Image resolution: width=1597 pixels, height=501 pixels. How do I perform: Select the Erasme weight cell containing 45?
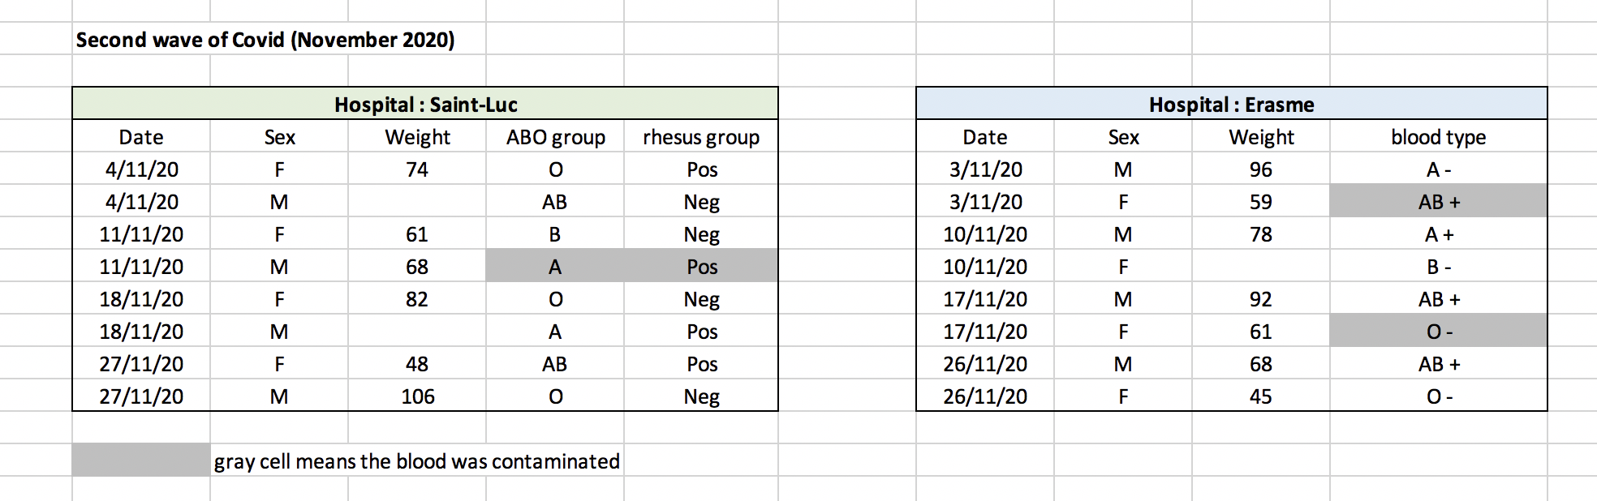1260,396
